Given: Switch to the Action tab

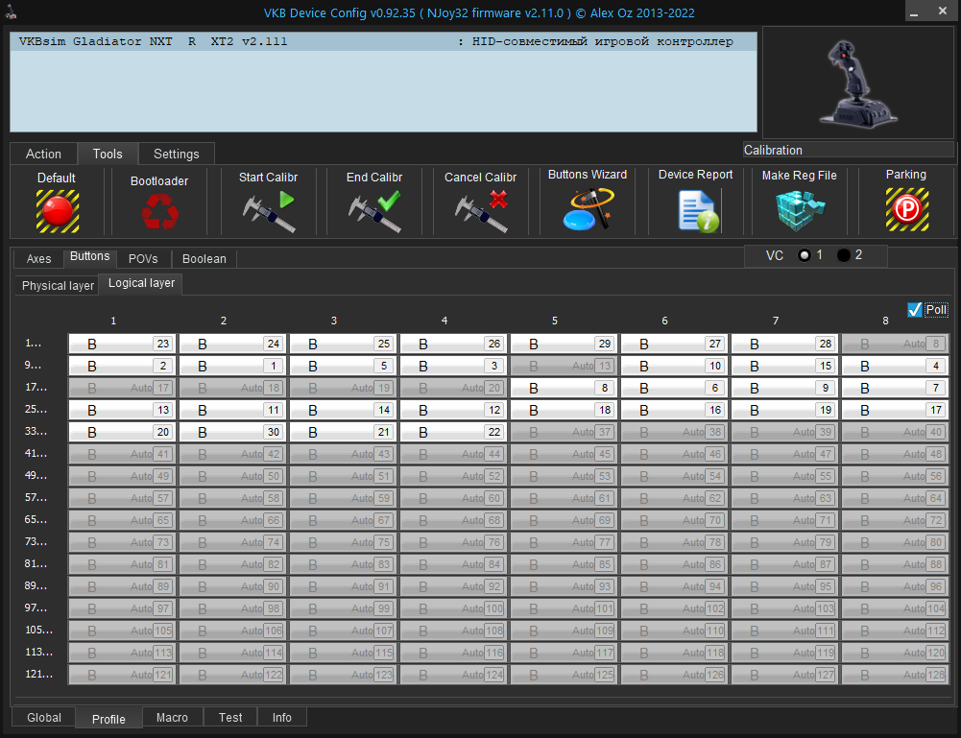Looking at the screenshot, I should 43,154.
